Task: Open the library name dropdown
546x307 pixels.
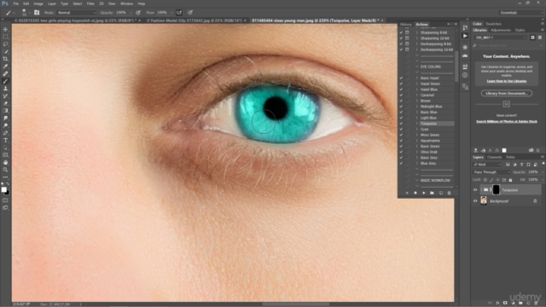Action: pos(500,38)
